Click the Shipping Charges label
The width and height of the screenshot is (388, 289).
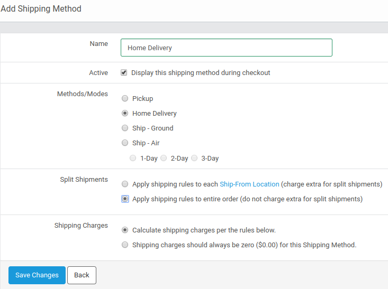coord(81,226)
